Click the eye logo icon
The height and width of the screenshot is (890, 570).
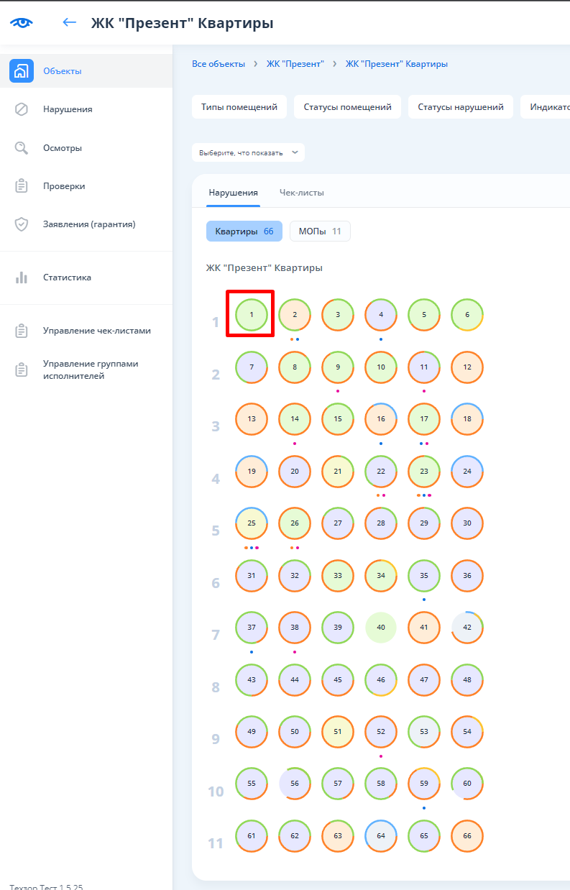[x=22, y=22]
